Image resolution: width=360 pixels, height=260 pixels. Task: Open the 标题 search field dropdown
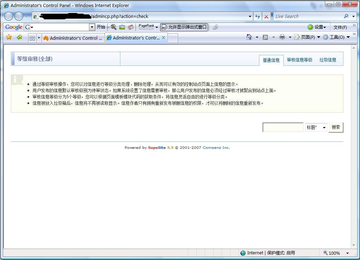pyautogui.click(x=316, y=127)
